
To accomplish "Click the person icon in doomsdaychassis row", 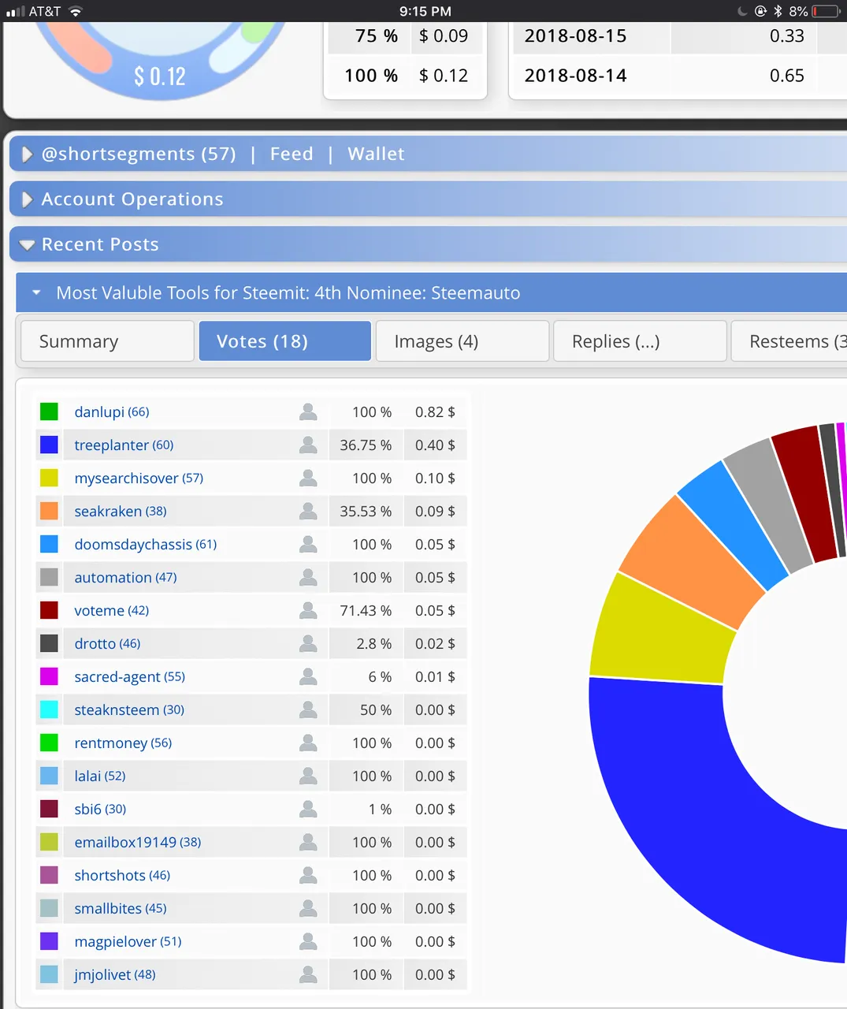I will [x=308, y=544].
